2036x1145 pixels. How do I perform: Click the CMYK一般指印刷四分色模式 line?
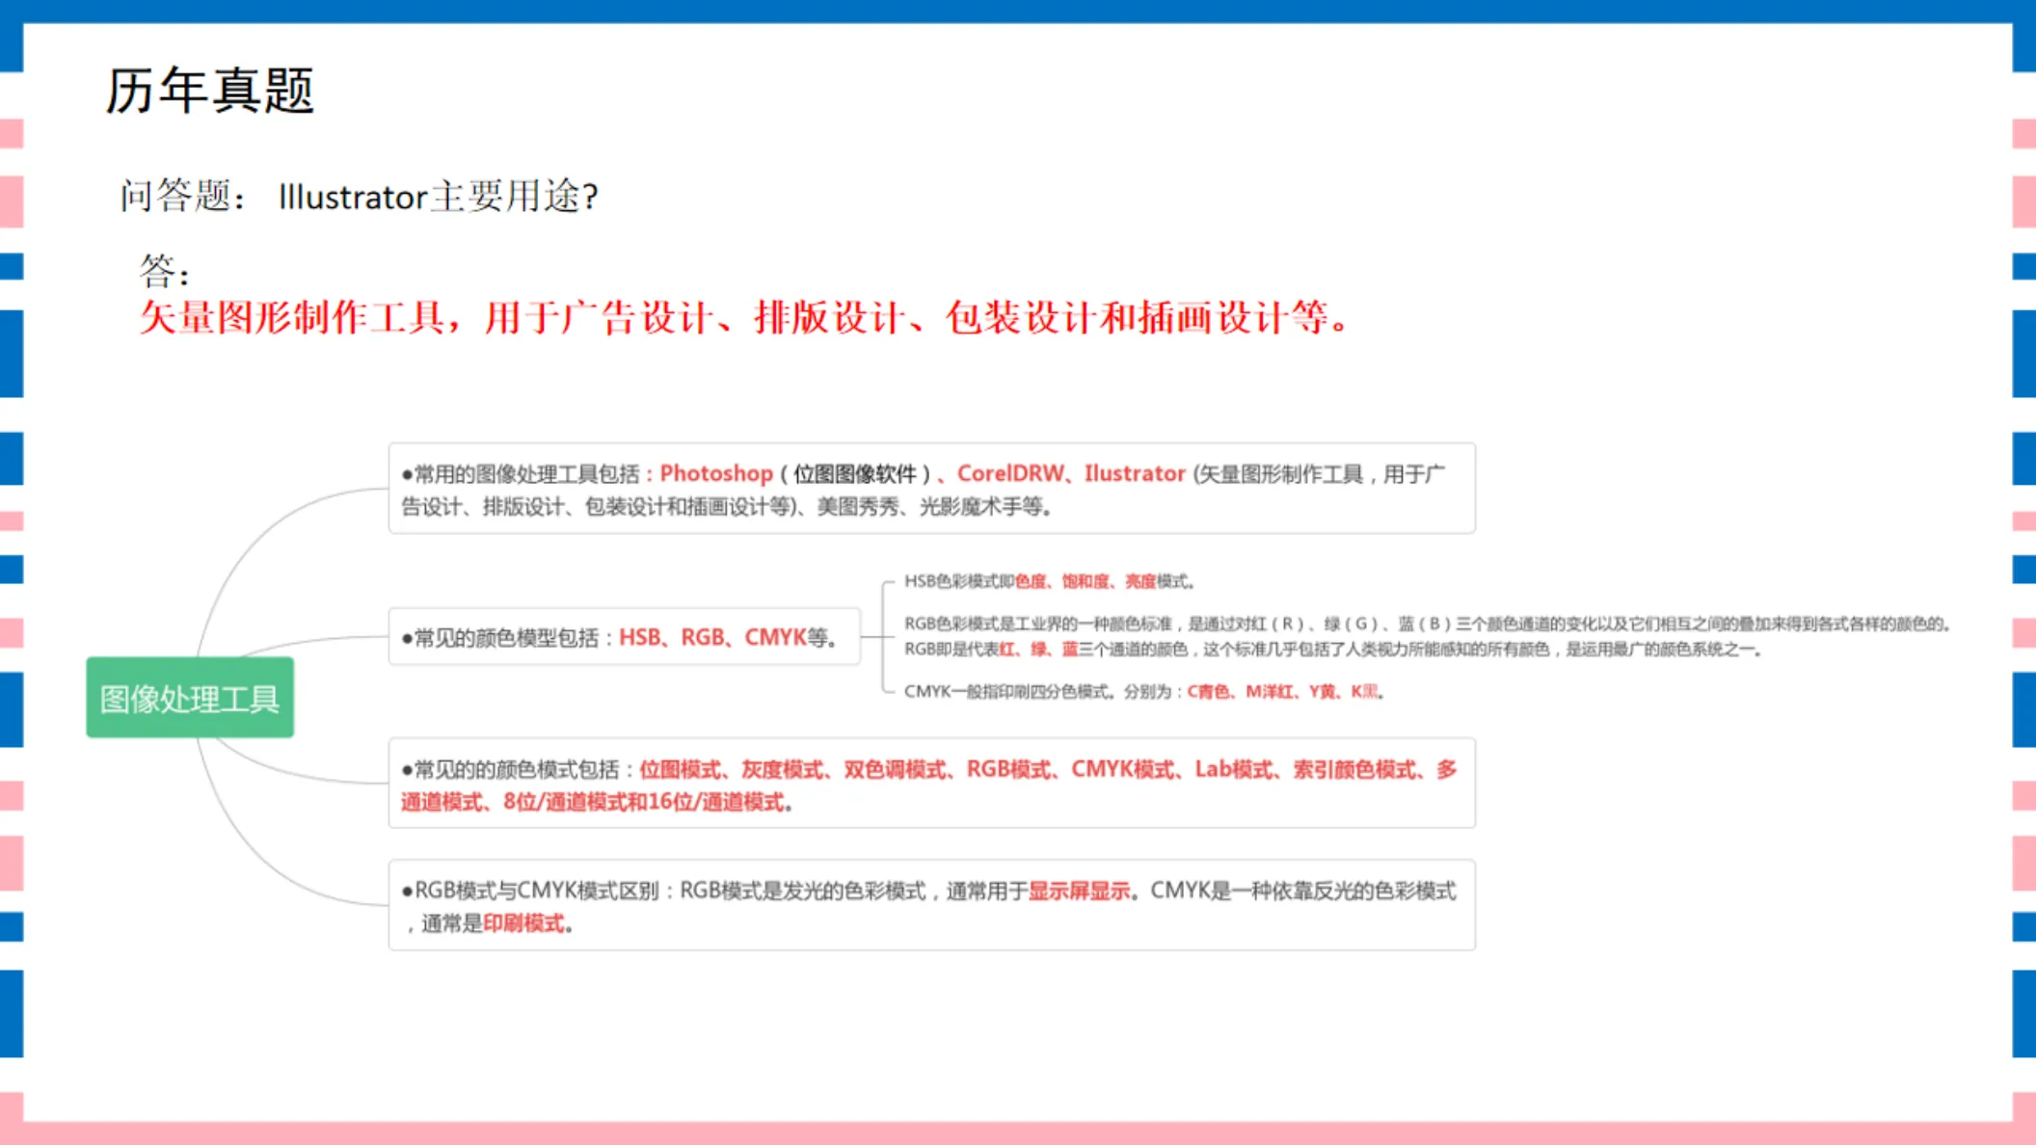[1144, 691]
